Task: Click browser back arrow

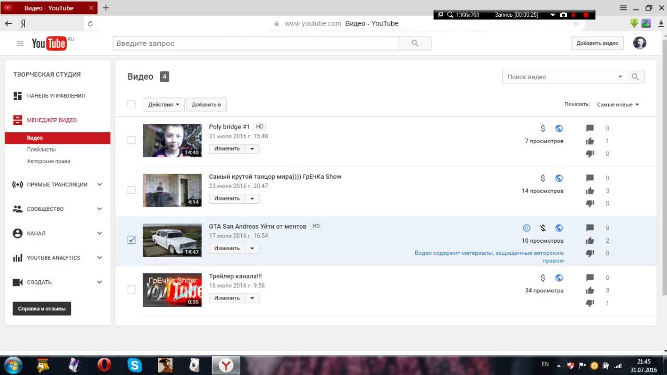Action: click(8, 23)
